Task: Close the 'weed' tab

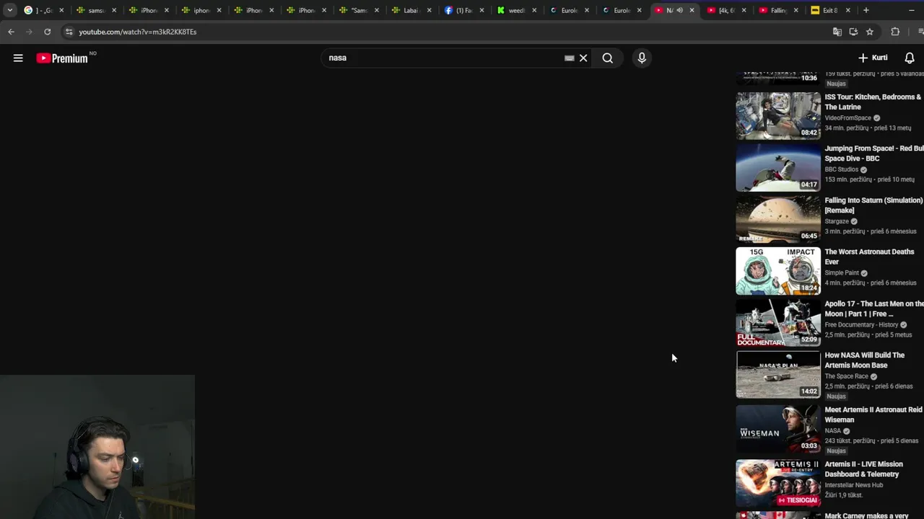Action: pos(534,10)
